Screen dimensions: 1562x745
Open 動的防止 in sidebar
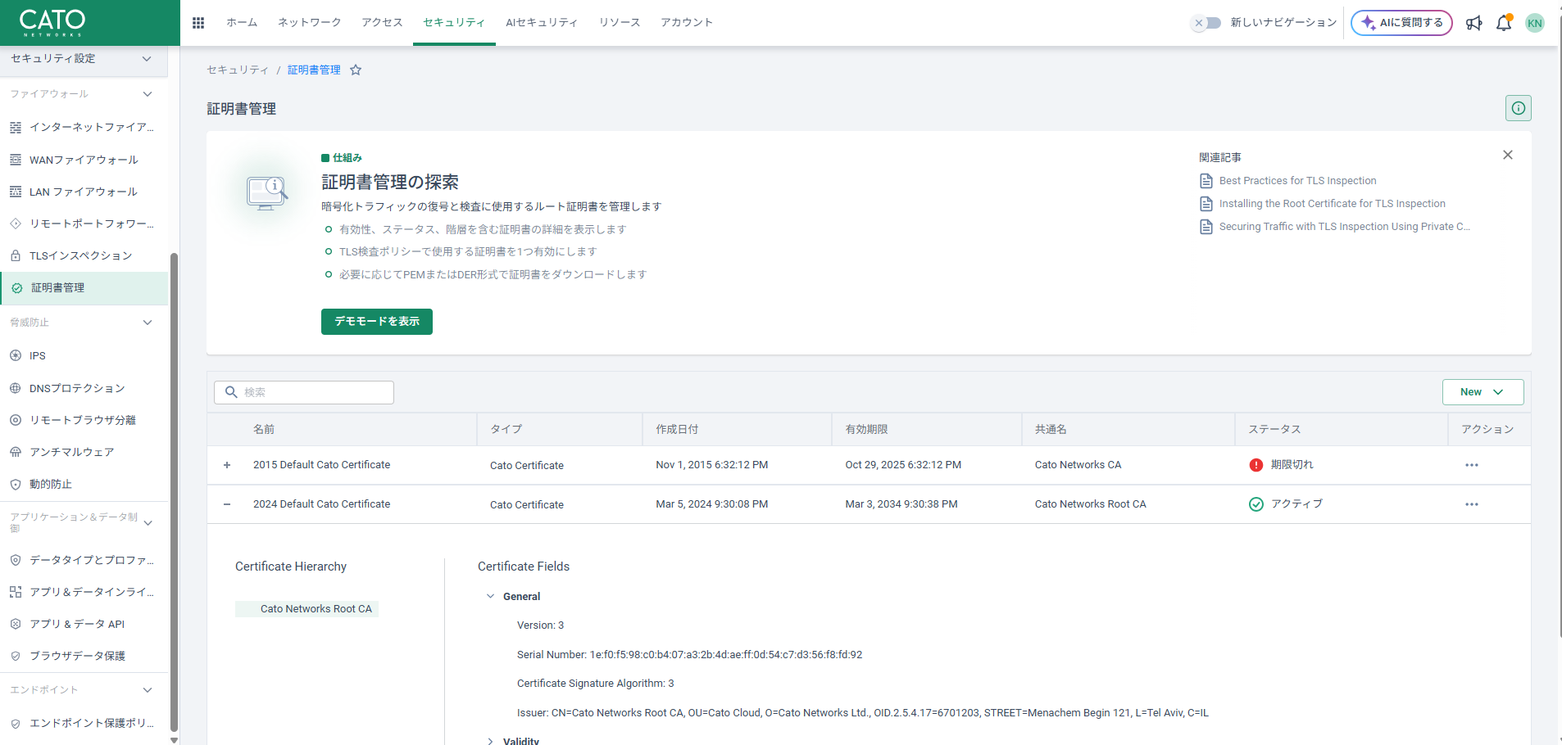(x=84, y=484)
